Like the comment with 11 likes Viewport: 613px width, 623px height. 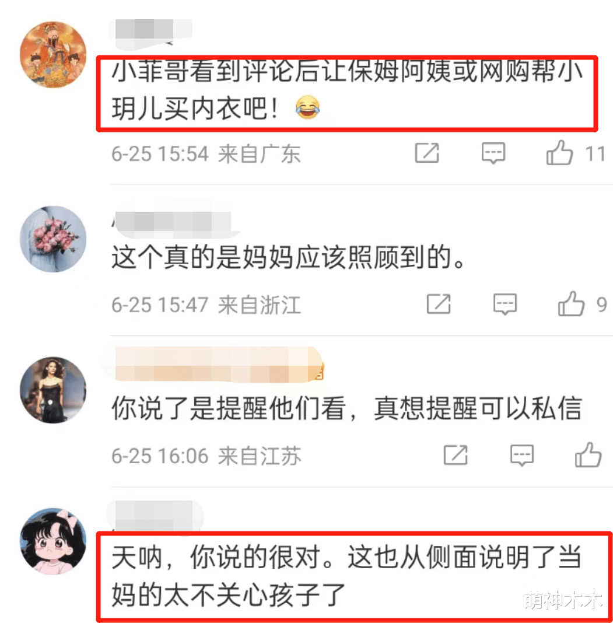pyautogui.click(x=559, y=153)
